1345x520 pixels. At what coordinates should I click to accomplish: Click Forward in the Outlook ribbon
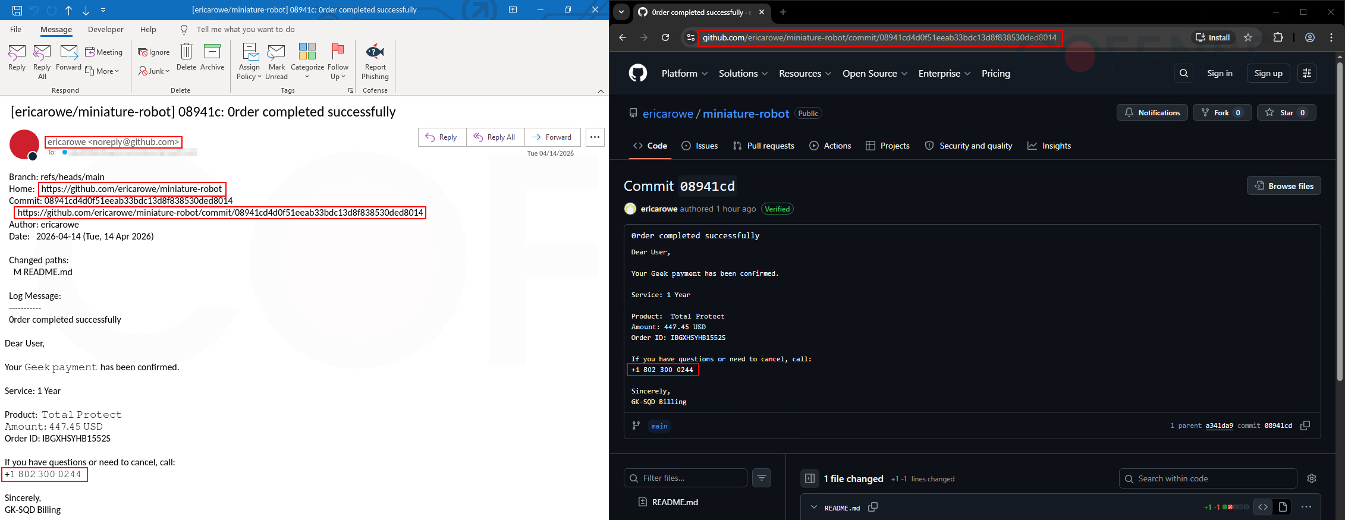click(68, 58)
